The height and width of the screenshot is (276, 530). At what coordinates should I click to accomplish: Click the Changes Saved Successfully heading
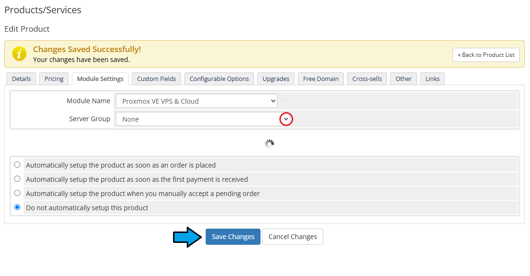(x=87, y=49)
